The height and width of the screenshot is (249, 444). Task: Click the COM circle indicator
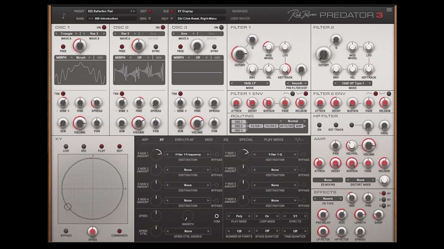click(x=216, y=216)
